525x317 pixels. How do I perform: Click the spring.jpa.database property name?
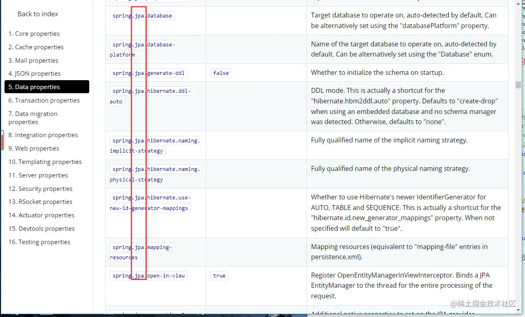142,16
